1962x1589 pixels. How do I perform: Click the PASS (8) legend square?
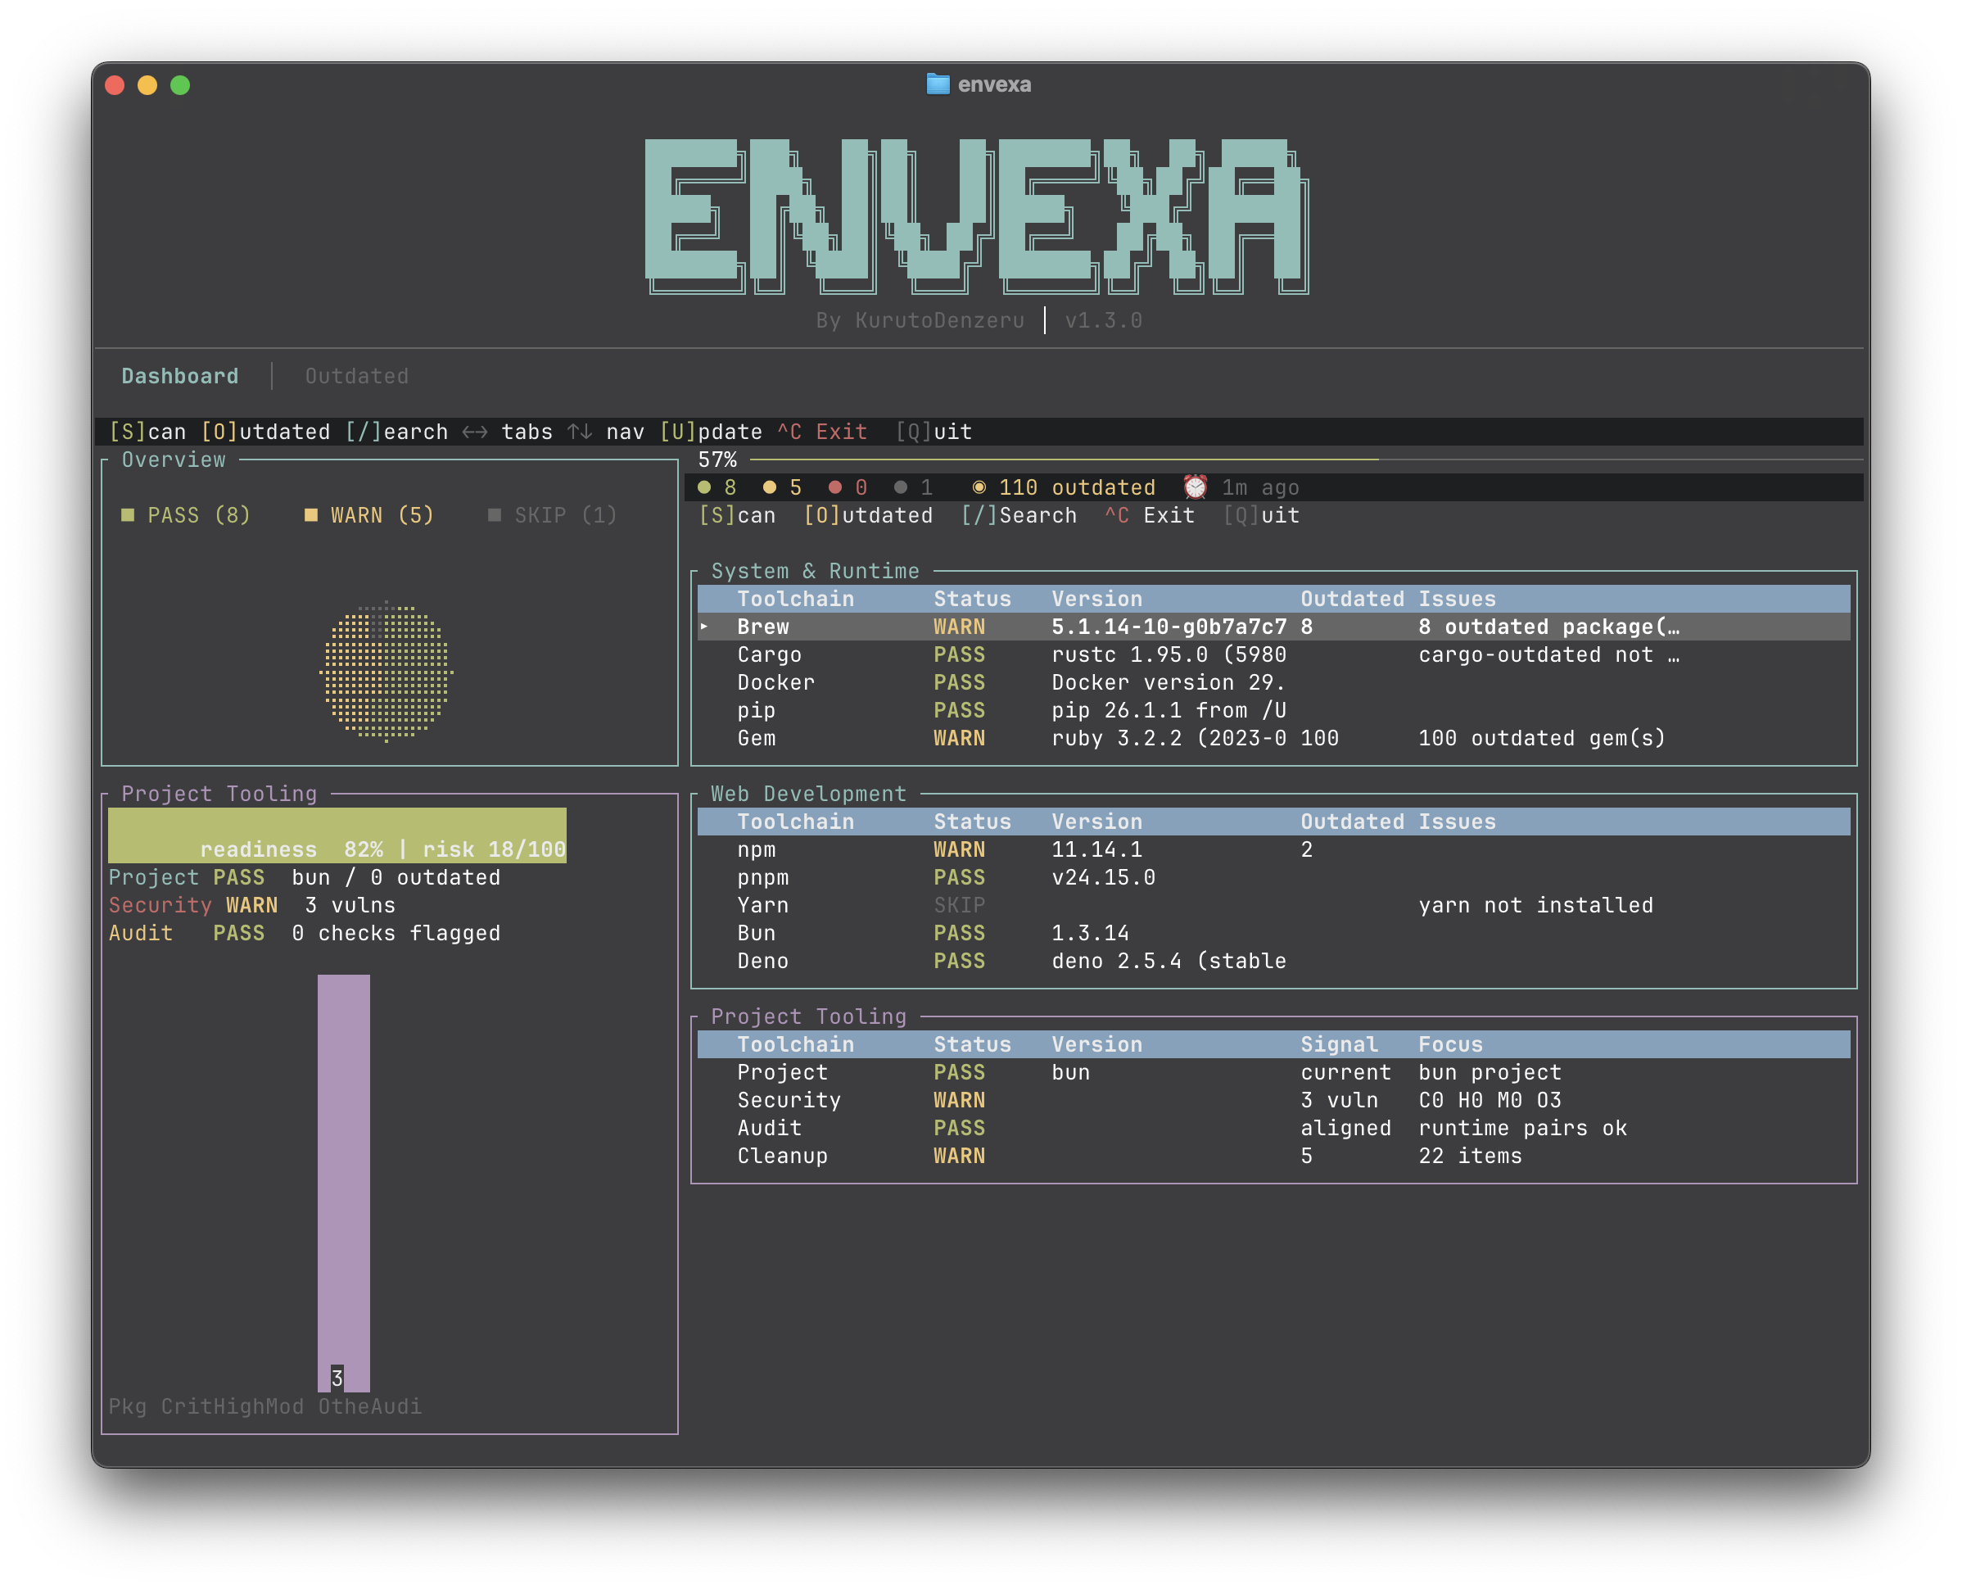128,515
